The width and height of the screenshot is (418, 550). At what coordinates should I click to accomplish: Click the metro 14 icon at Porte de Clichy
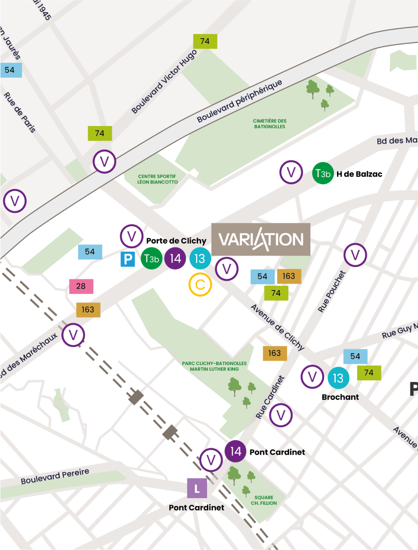click(175, 259)
